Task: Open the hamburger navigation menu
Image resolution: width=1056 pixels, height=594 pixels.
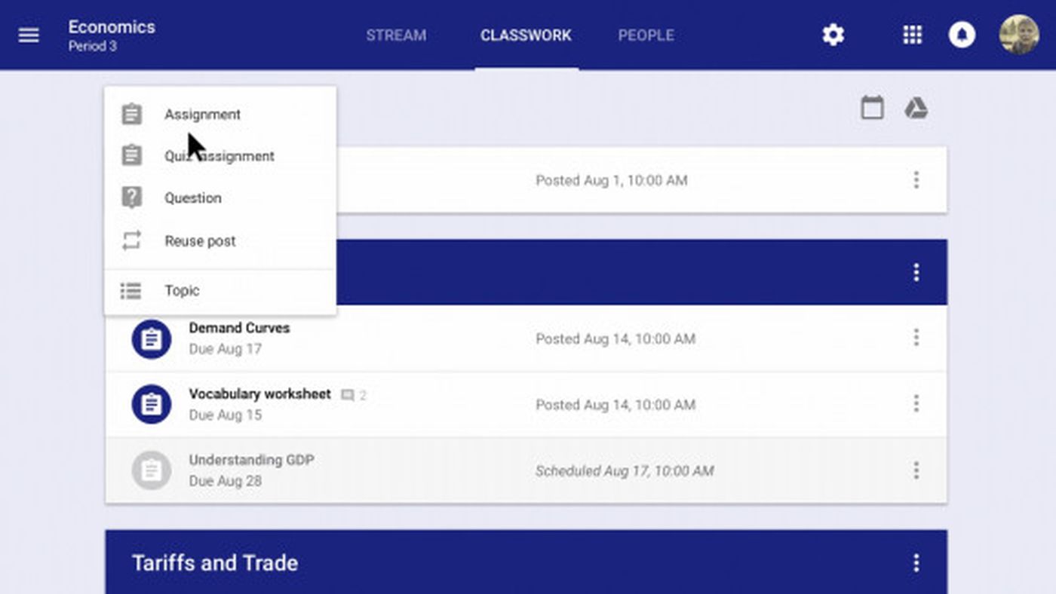Action: (x=29, y=35)
